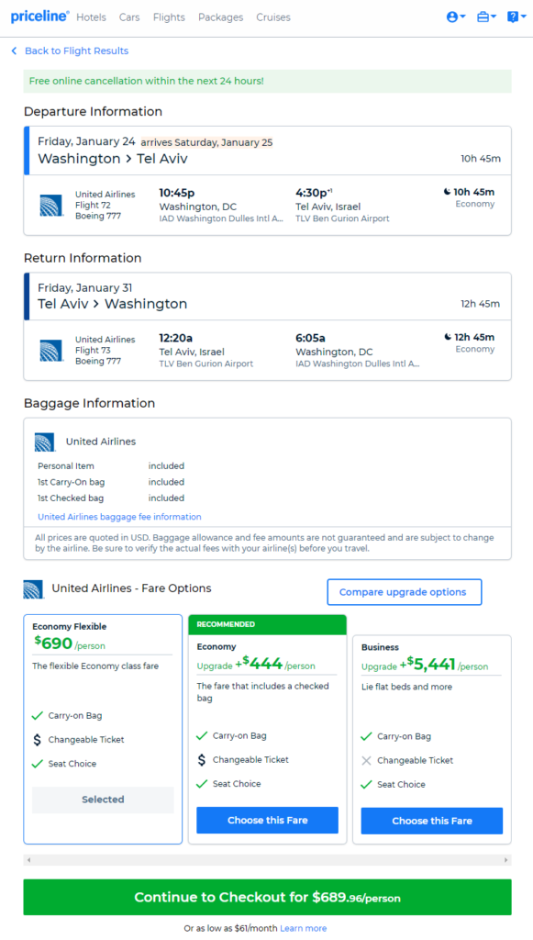Click the dollar icon beside Economy Flexible Changeable Ticket
This screenshot has width=533, height=940.
tap(37, 740)
